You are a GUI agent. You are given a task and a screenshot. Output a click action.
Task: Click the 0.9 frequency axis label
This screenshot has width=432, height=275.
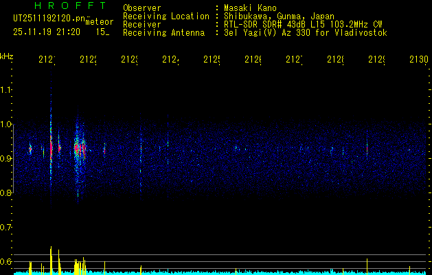(x=5, y=159)
